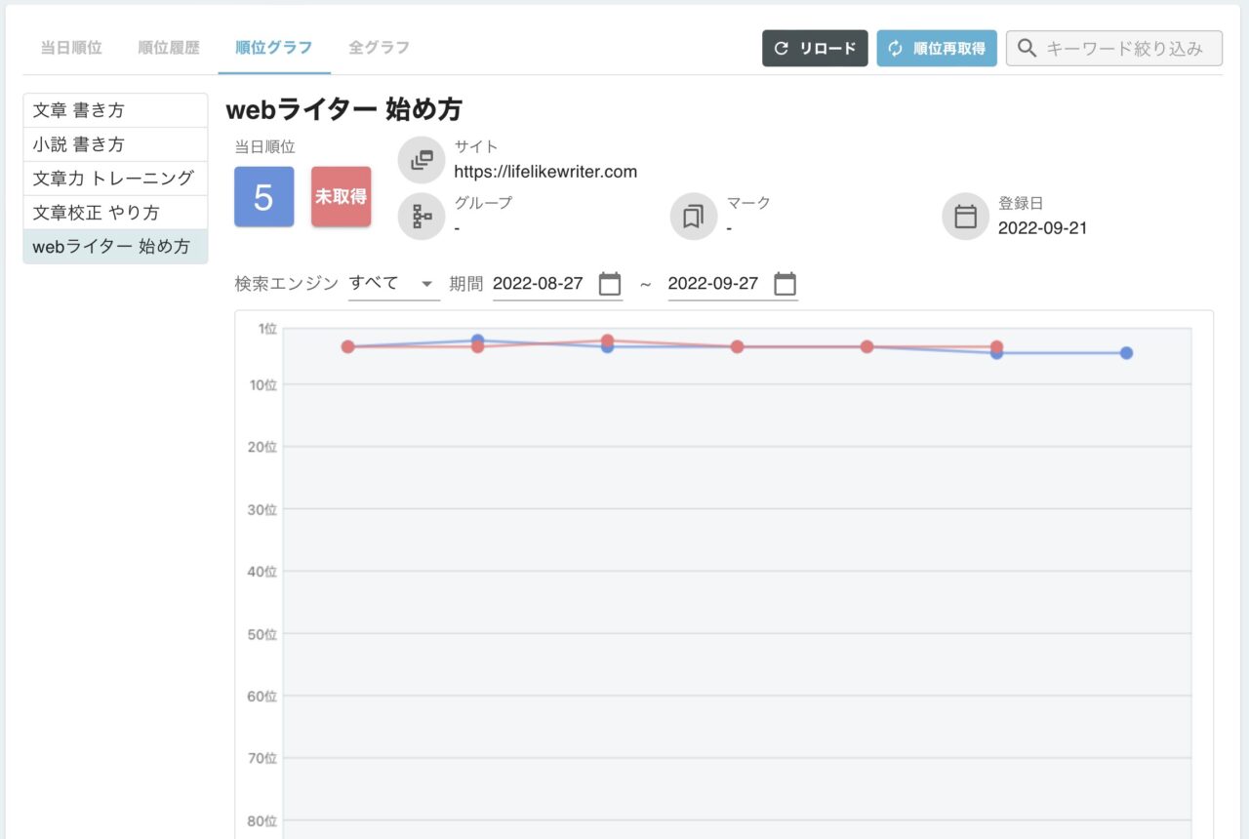Switch to the 順位履歴 tab
This screenshot has width=1249, height=839.
168,46
